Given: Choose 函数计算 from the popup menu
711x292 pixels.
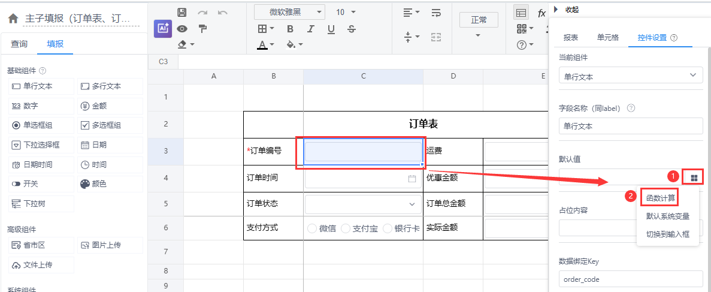Looking at the screenshot, I should point(659,197).
